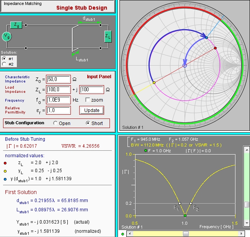Click the green dot beside frequency slider
250x237 pixels.
point(123,234)
